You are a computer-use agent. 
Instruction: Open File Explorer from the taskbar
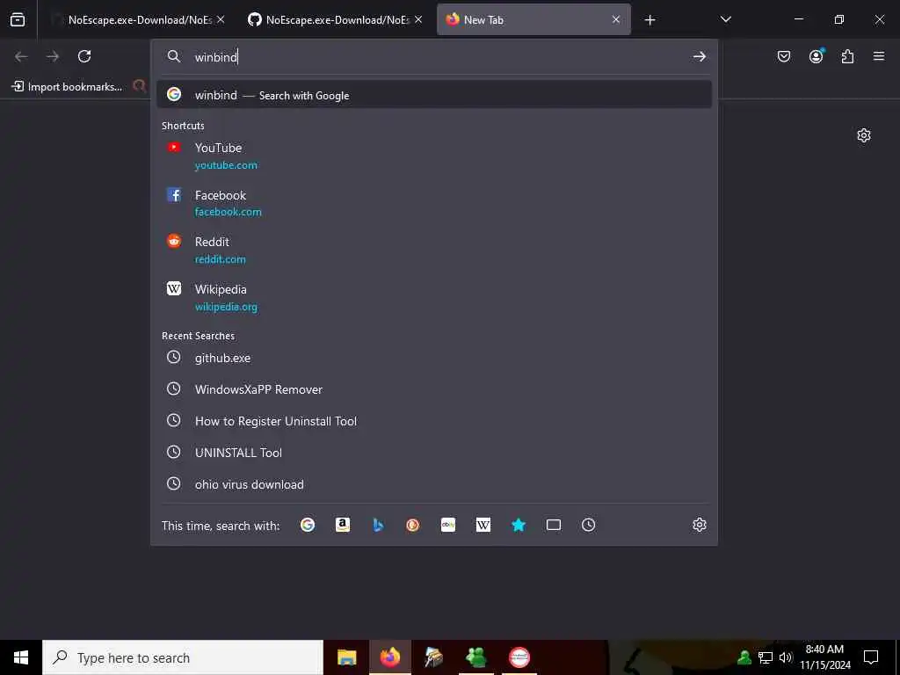346,657
